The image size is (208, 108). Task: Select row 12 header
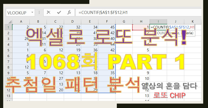(x=8, y=90)
